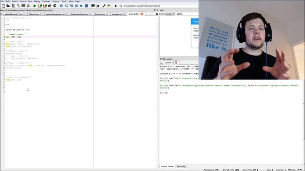
Task: Run the file with green play
Action: tap(35, 6)
